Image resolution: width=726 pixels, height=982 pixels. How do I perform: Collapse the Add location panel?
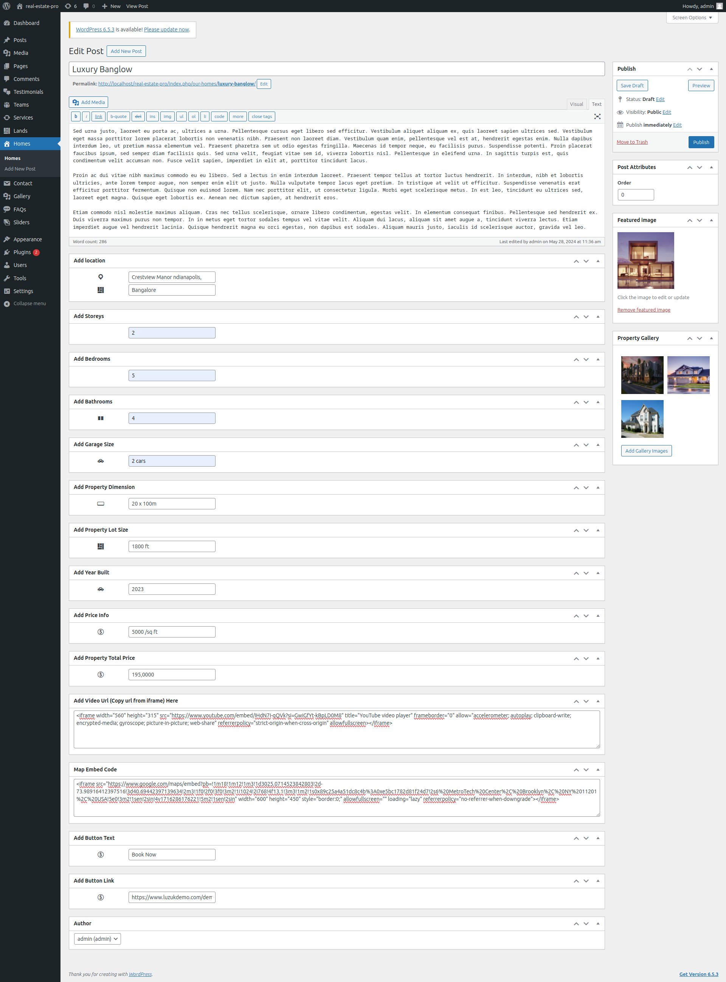tap(598, 261)
